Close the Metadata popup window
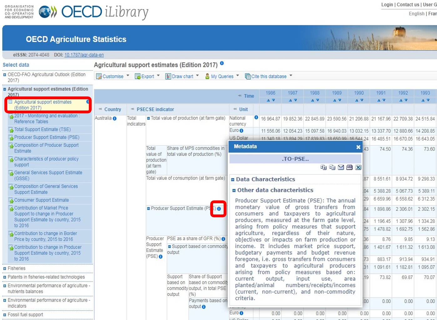 [x=358, y=147]
